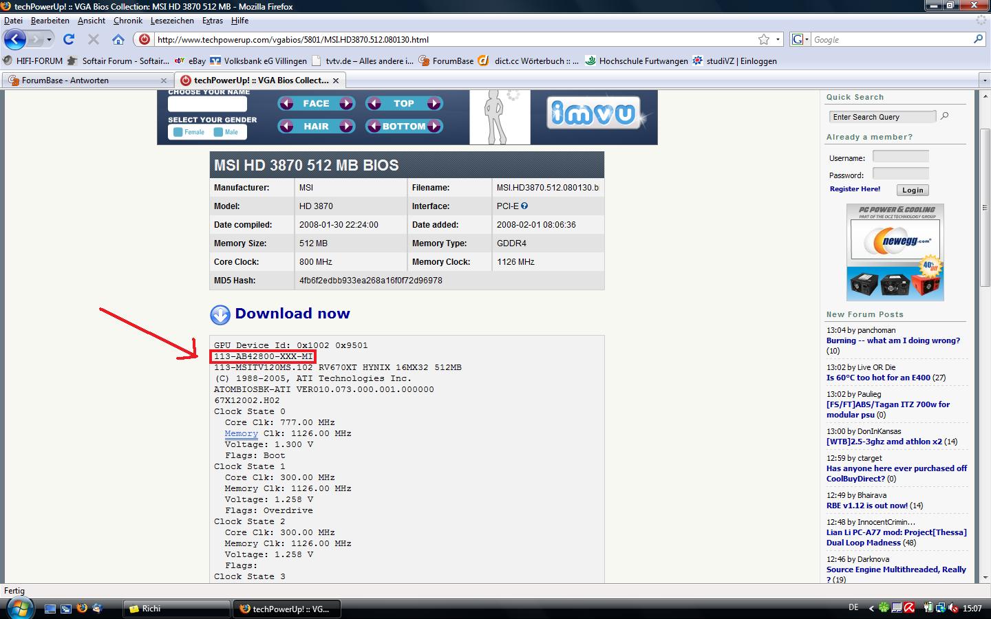
Task: Focus the Username field
Action: pyautogui.click(x=901, y=157)
